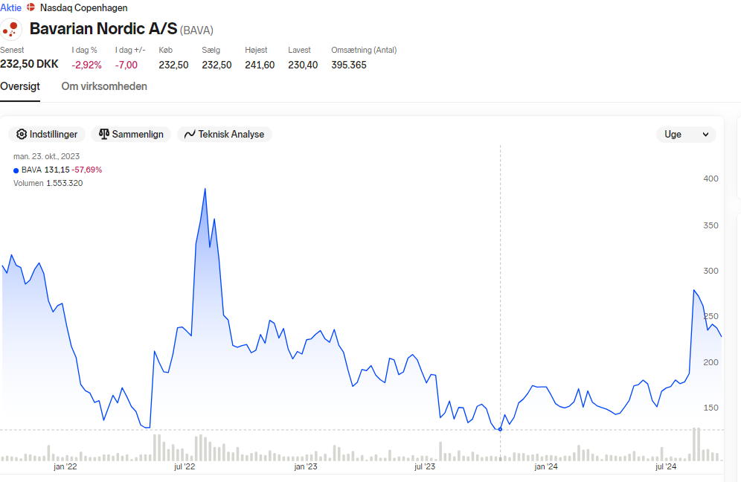Viewport: 741px width, 482px height.
Task: Click the tallest volume bars near jul '24
Action: (x=696, y=444)
